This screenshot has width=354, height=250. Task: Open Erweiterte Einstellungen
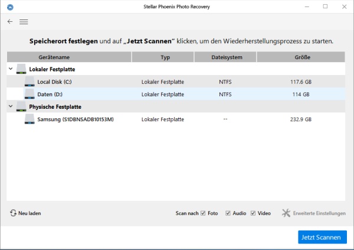319,213
